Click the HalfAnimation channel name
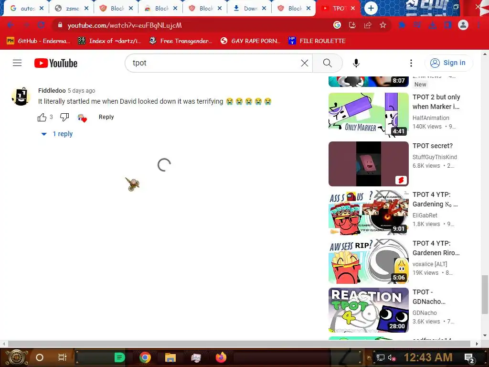The image size is (489, 367). point(431,118)
